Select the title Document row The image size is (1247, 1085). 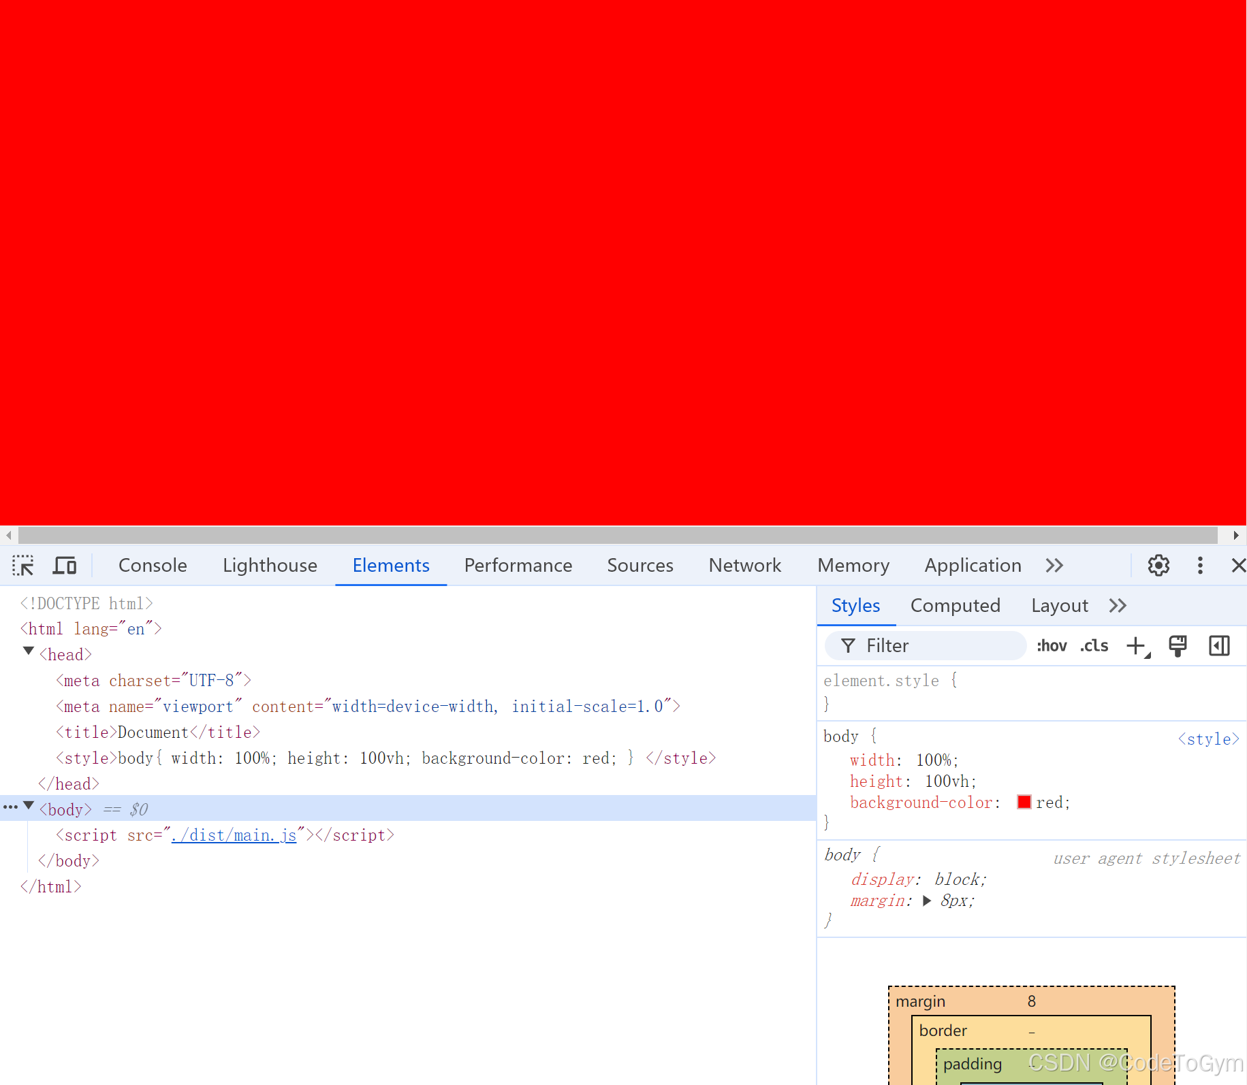click(158, 732)
